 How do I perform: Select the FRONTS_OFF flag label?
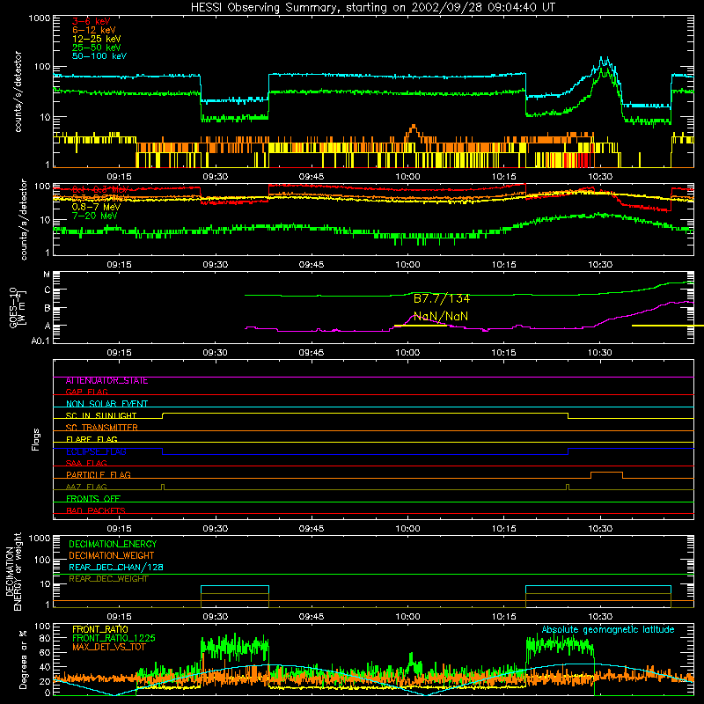(93, 499)
